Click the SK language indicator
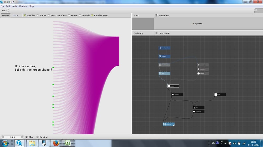 213,143
